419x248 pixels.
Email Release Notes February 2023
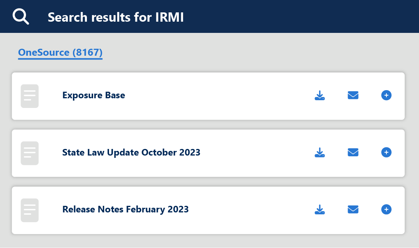353,210
